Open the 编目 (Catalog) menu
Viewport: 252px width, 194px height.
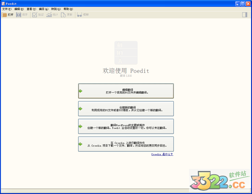pos(44,9)
